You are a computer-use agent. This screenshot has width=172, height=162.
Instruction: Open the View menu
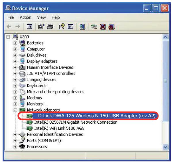(41, 17)
